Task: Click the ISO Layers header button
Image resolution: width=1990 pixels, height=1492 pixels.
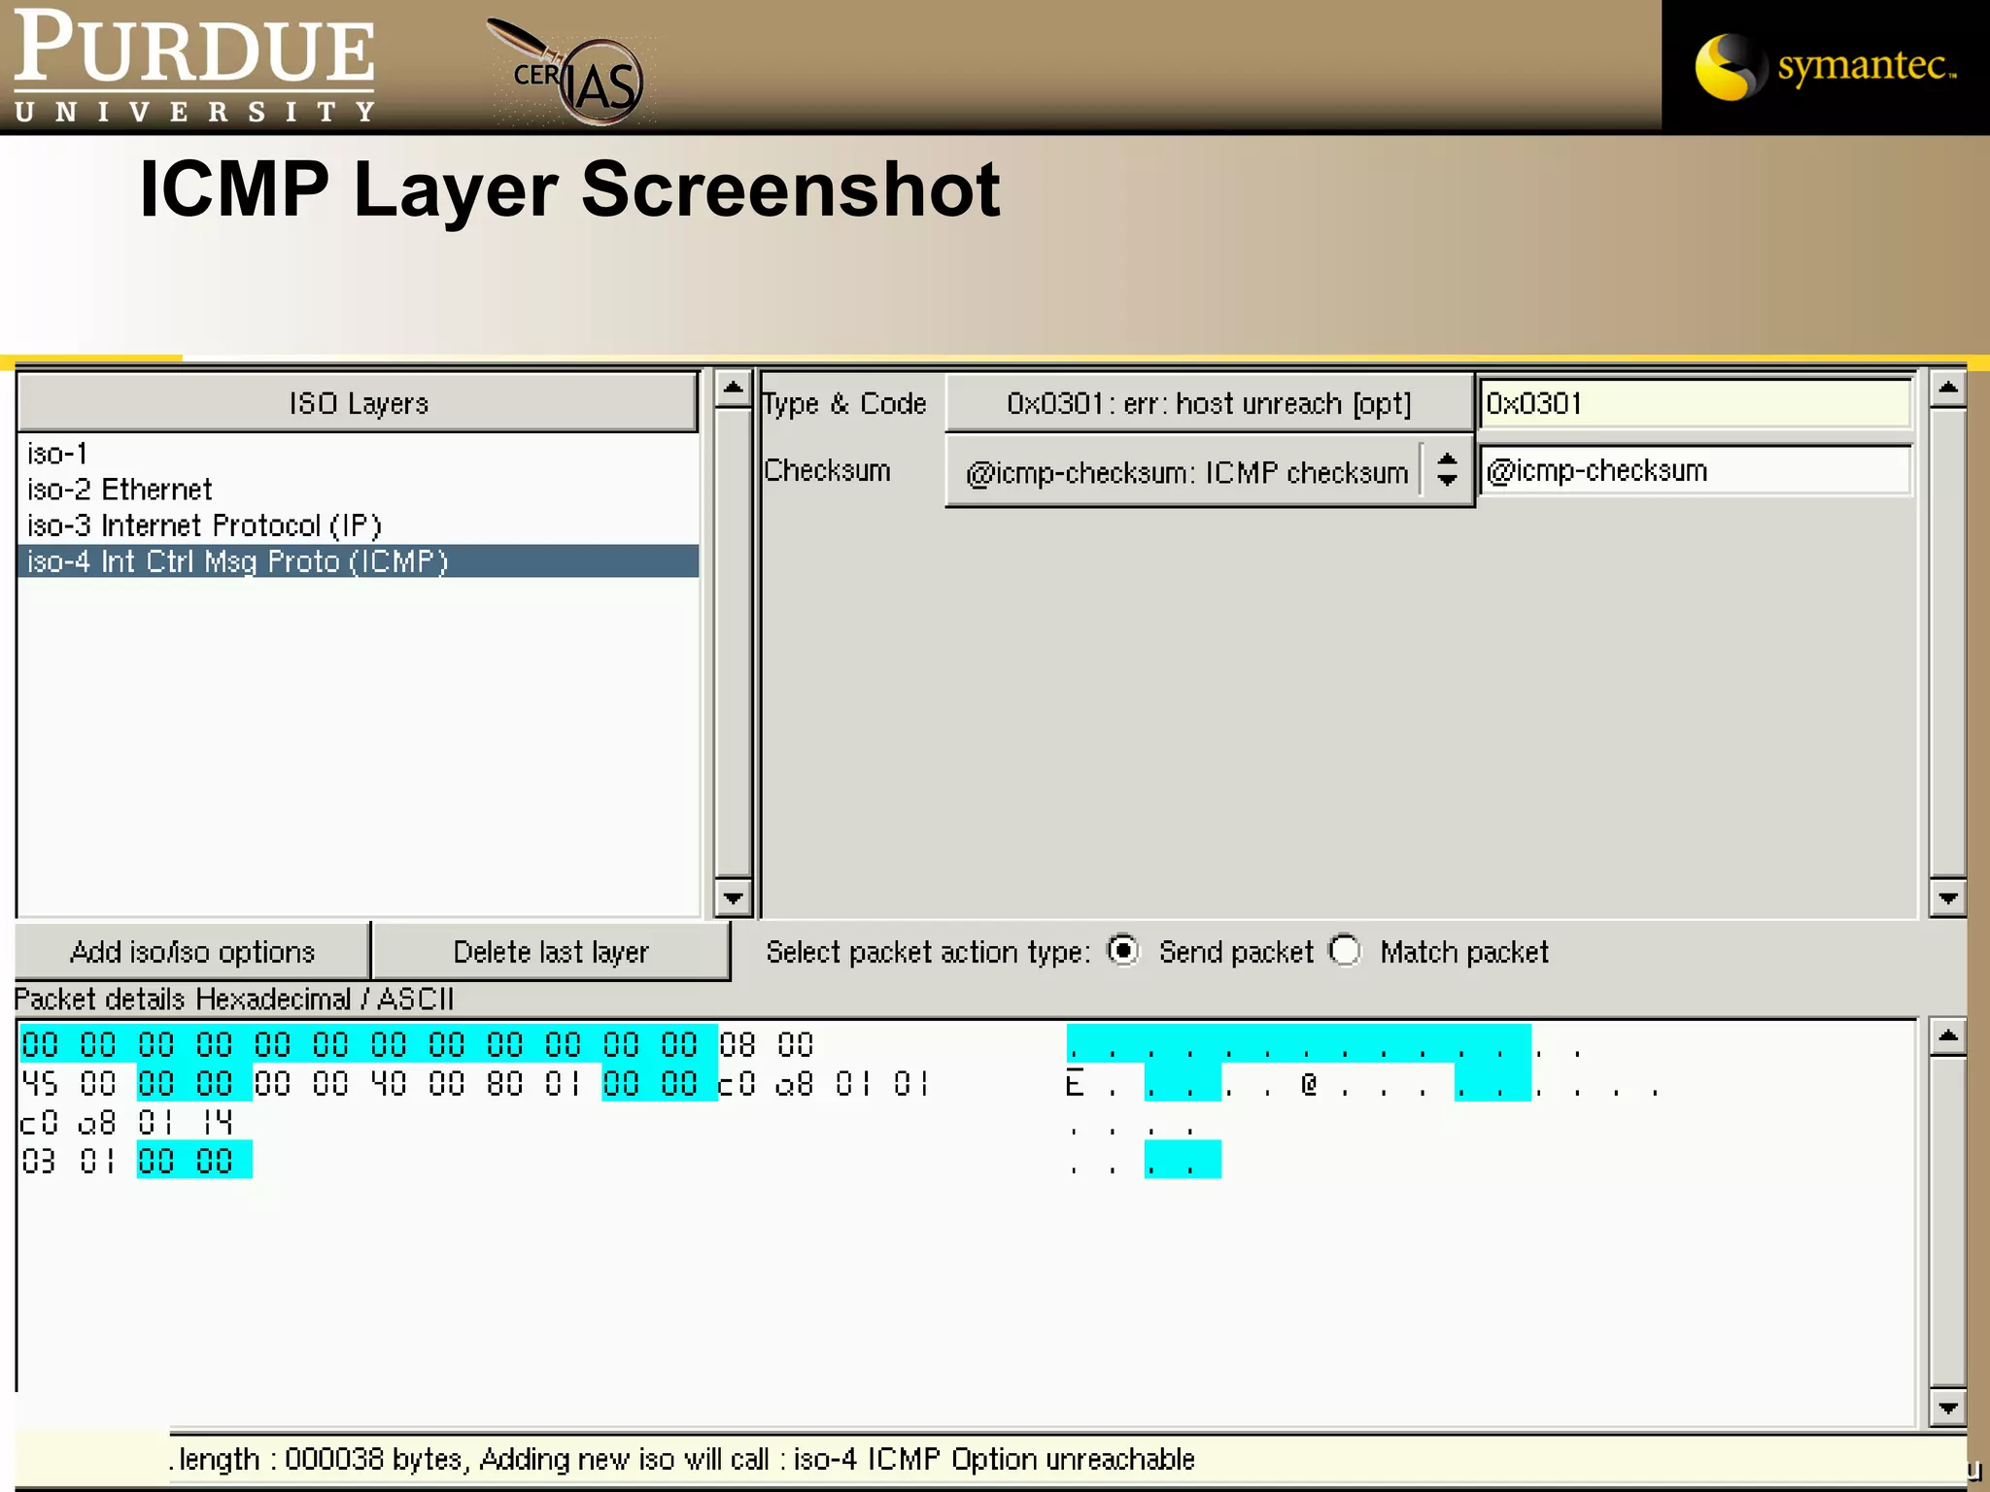Action: tap(358, 403)
